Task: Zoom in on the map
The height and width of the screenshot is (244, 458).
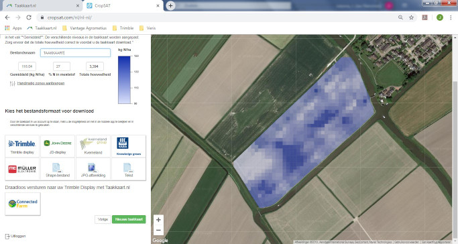Action: pos(158,220)
